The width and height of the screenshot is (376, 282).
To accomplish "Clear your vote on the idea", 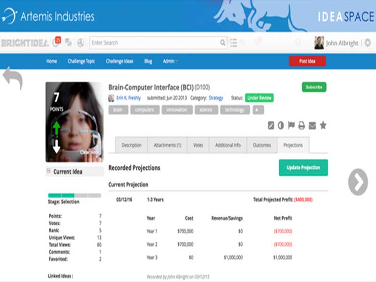I will point(89,152).
